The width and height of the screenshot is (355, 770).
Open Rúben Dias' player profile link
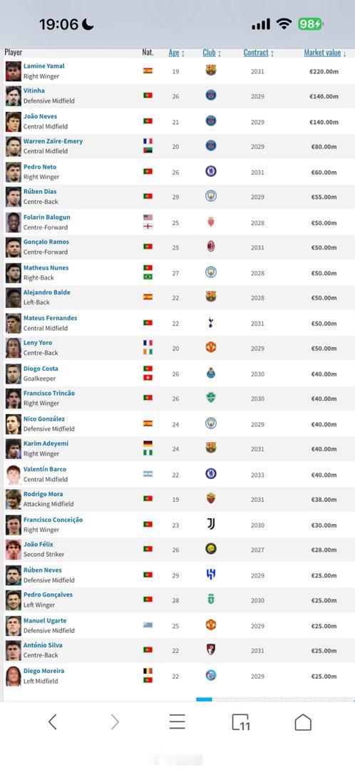pos(40,192)
